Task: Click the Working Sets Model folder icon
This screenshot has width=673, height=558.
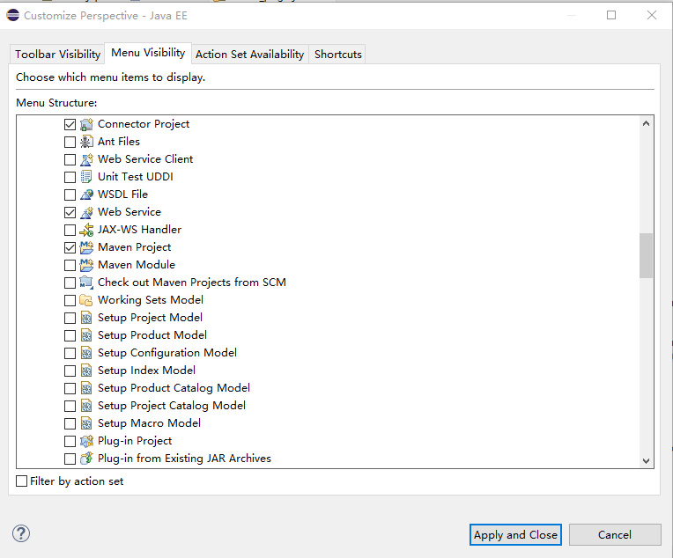Action: coord(86,300)
